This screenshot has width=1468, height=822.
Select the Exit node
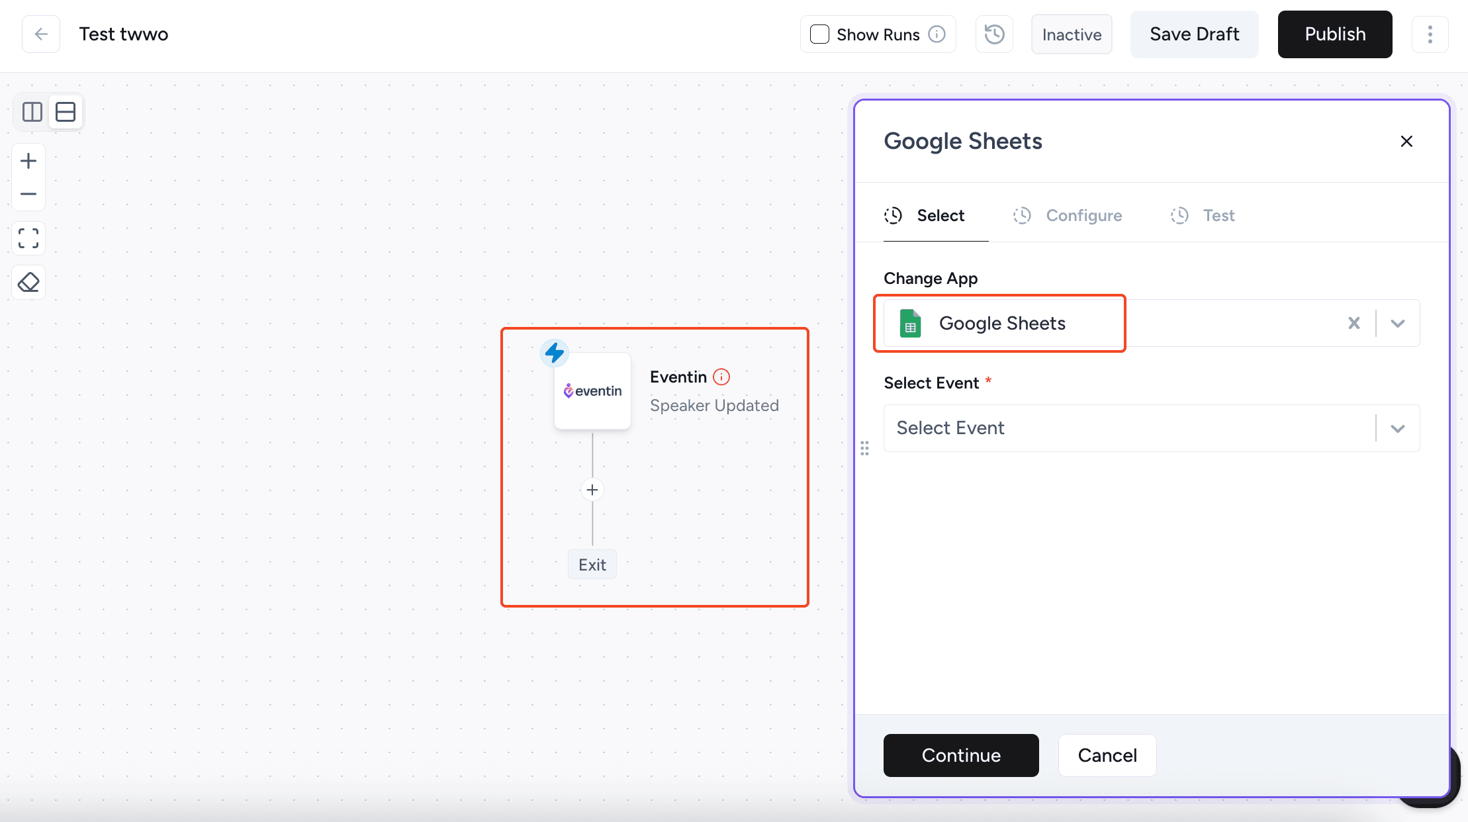(x=592, y=565)
